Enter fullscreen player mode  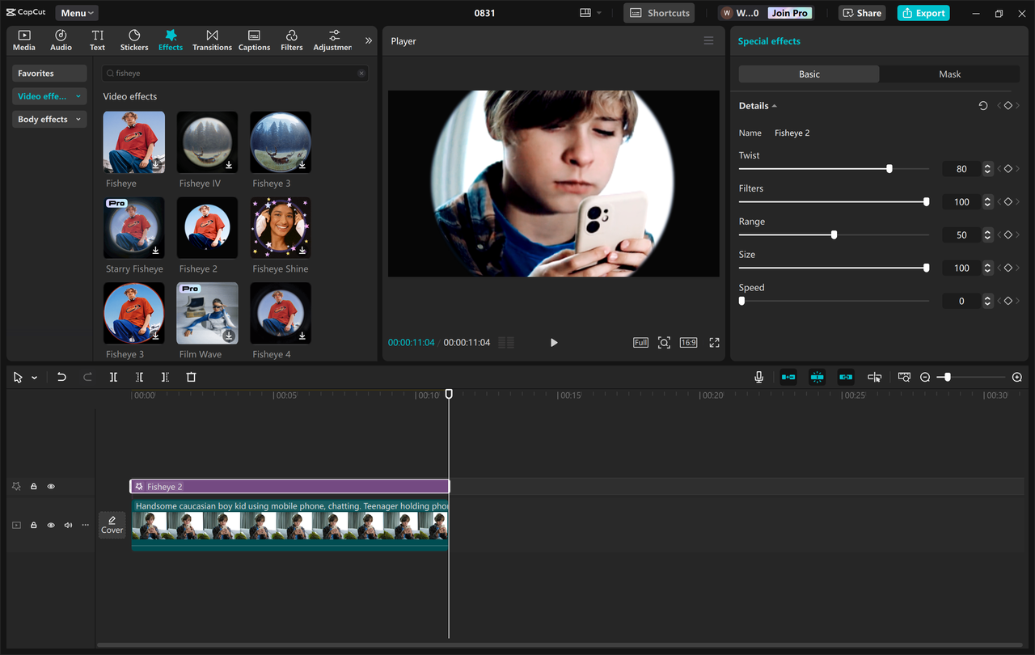click(714, 343)
